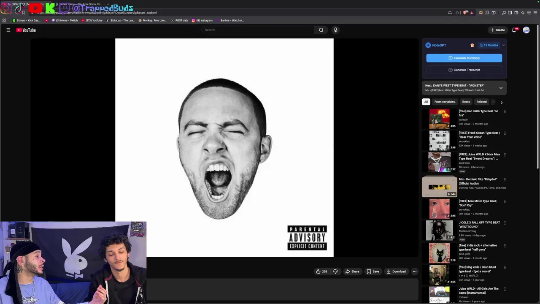Bookmark this page with the bookmark icon
Screen dimensions: 540x304
pyautogui.click(x=23, y=13)
